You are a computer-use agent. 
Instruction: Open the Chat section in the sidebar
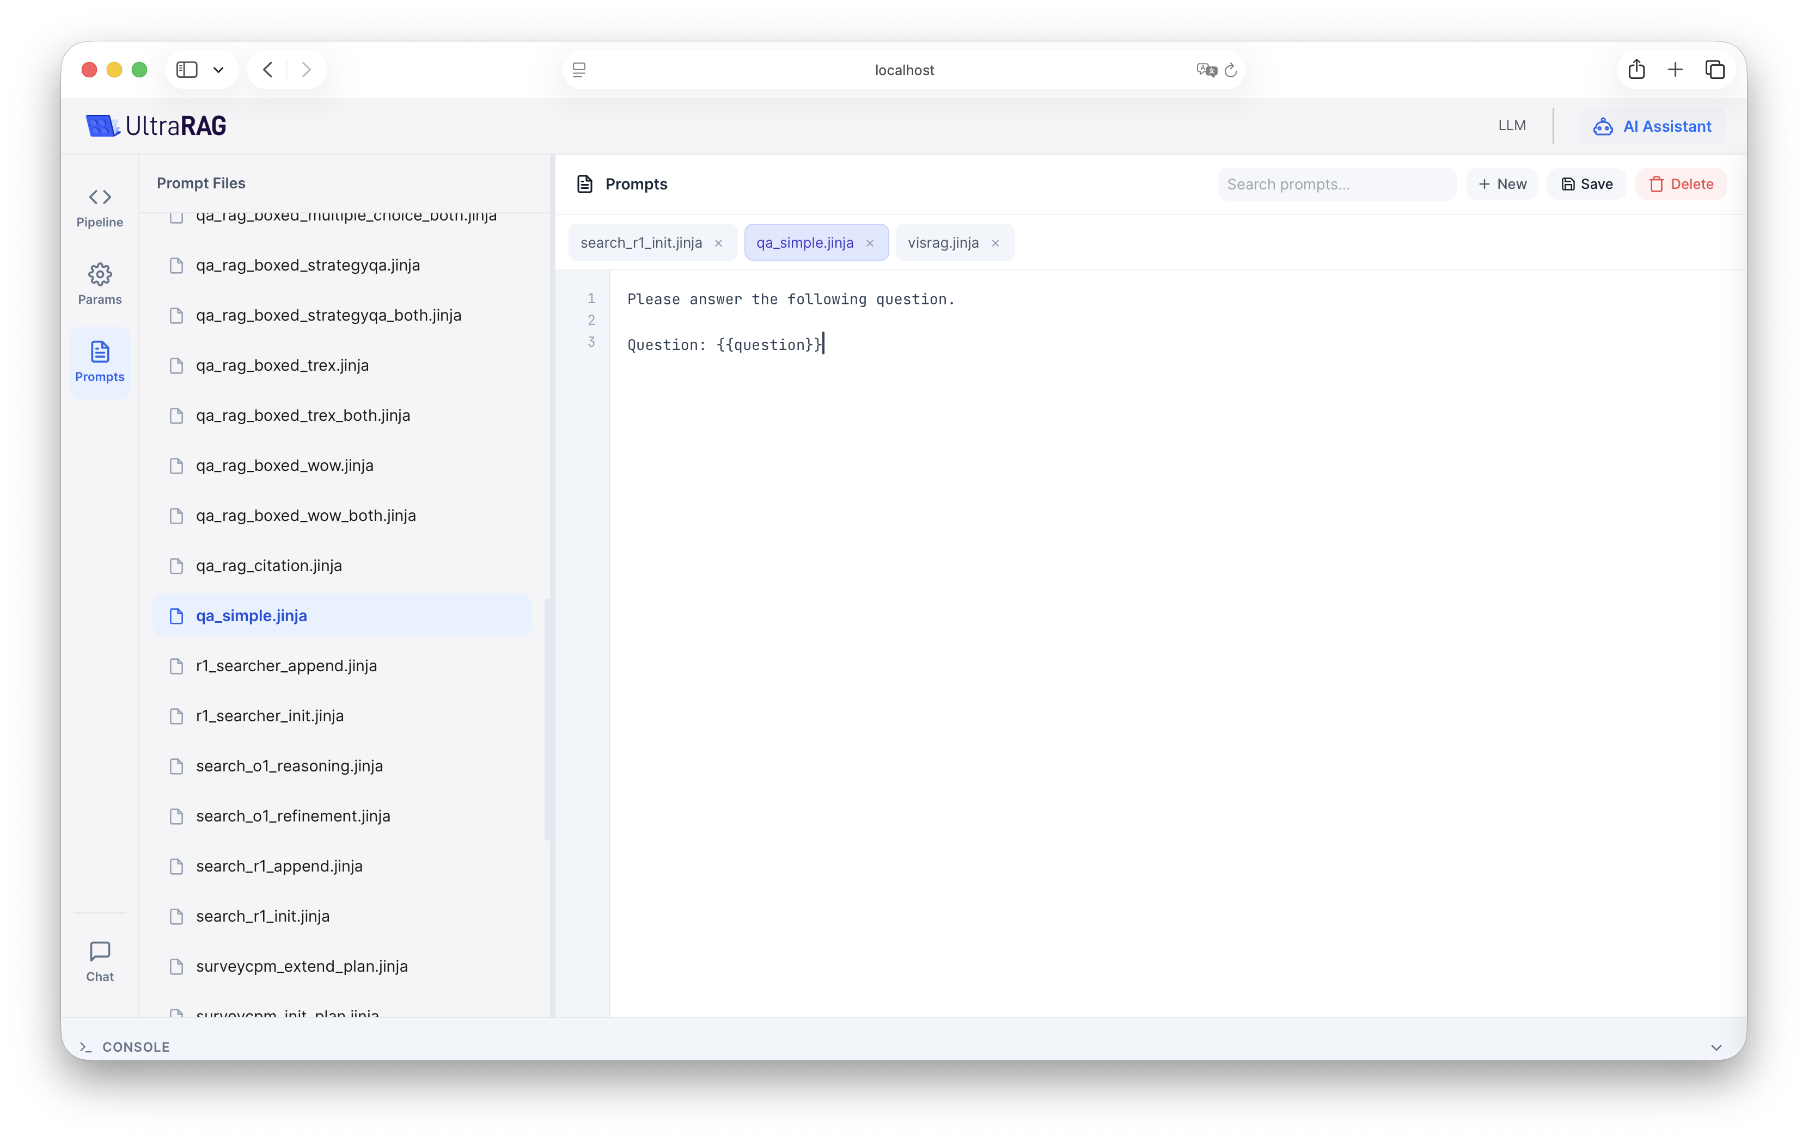tap(100, 961)
